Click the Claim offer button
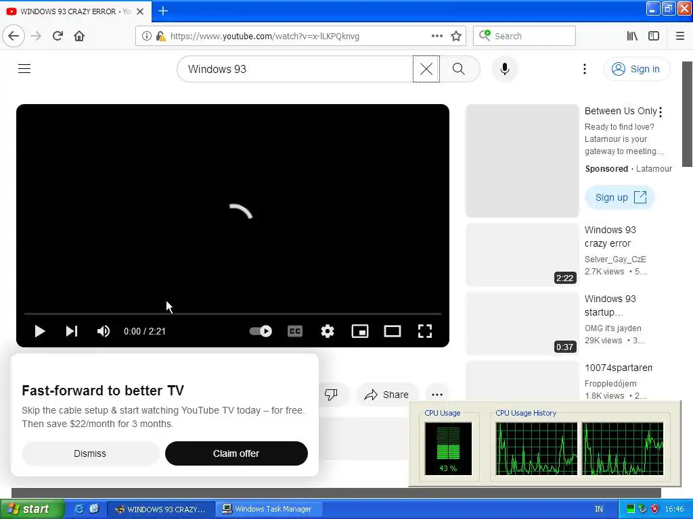 [236, 453]
